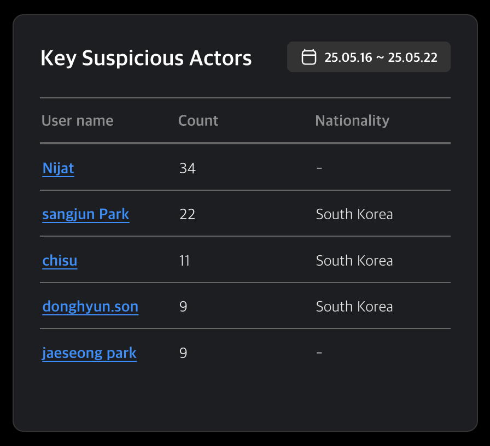
Task: Open the jaeseong park user link
Action: [x=89, y=353]
